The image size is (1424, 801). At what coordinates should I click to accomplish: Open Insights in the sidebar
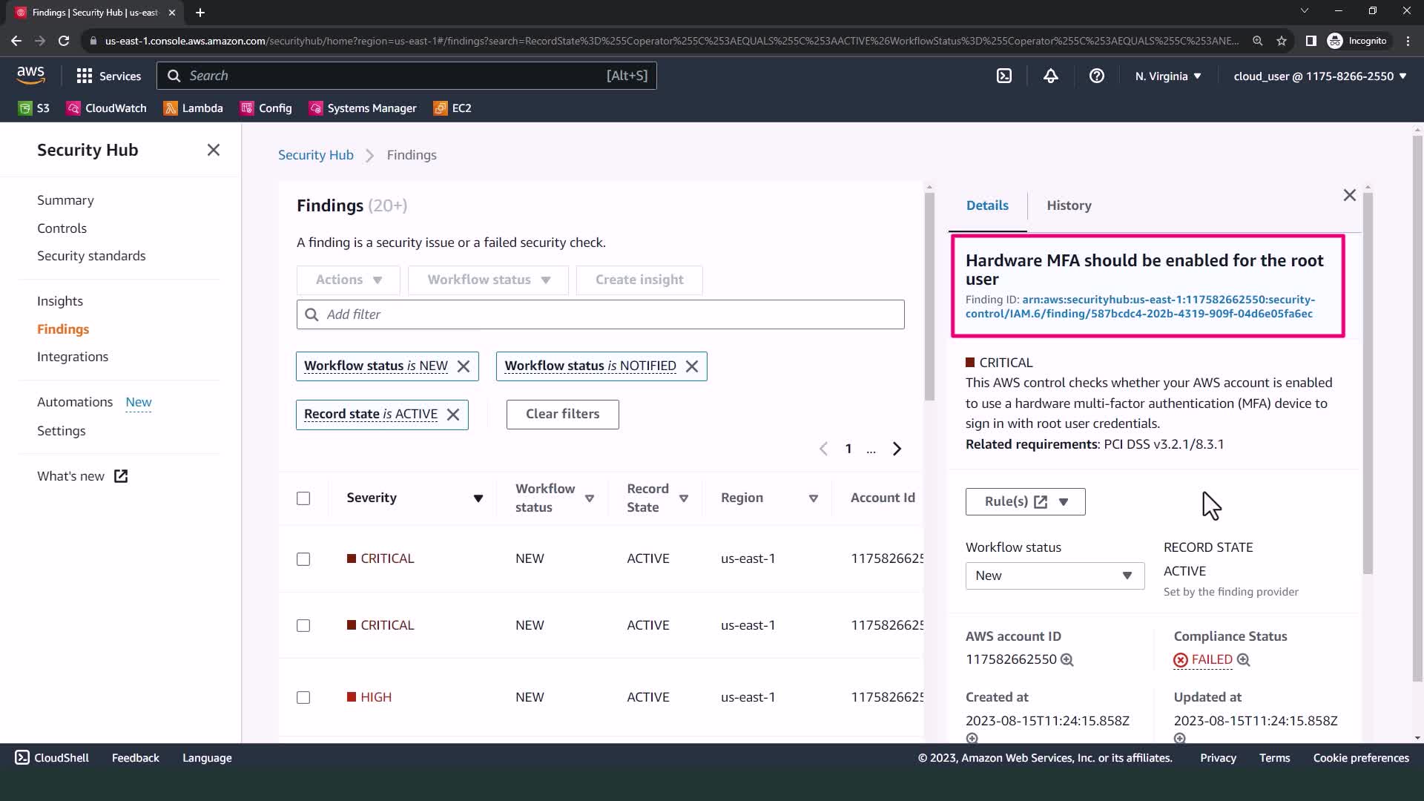(60, 301)
